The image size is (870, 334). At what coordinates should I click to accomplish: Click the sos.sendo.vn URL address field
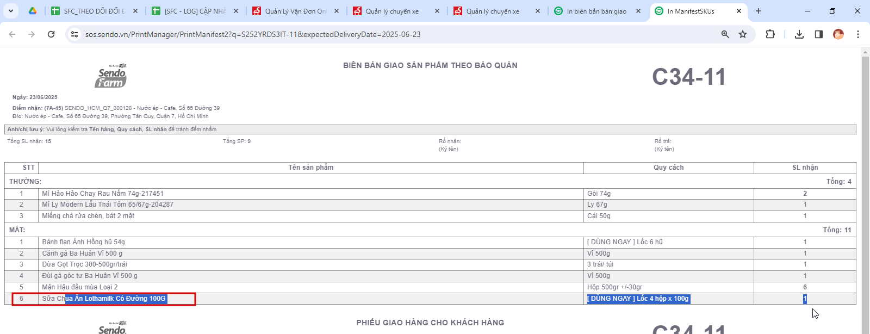(x=253, y=34)
